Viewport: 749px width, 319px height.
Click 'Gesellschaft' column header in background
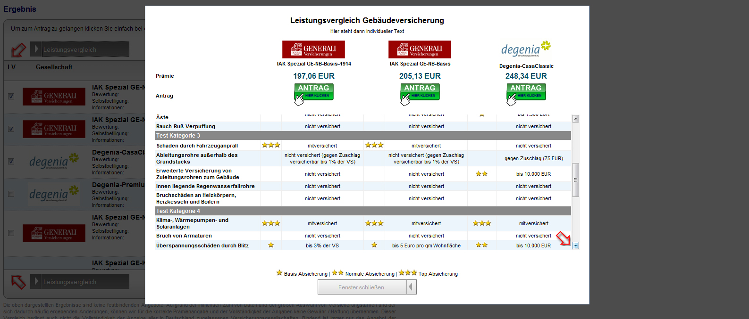[54, 67]
